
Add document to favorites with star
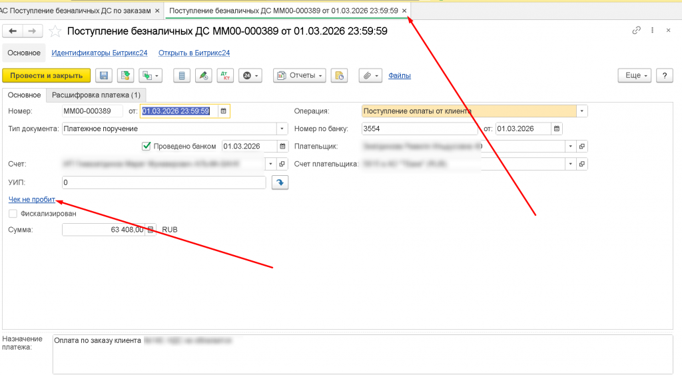click(x=55, y=31)
